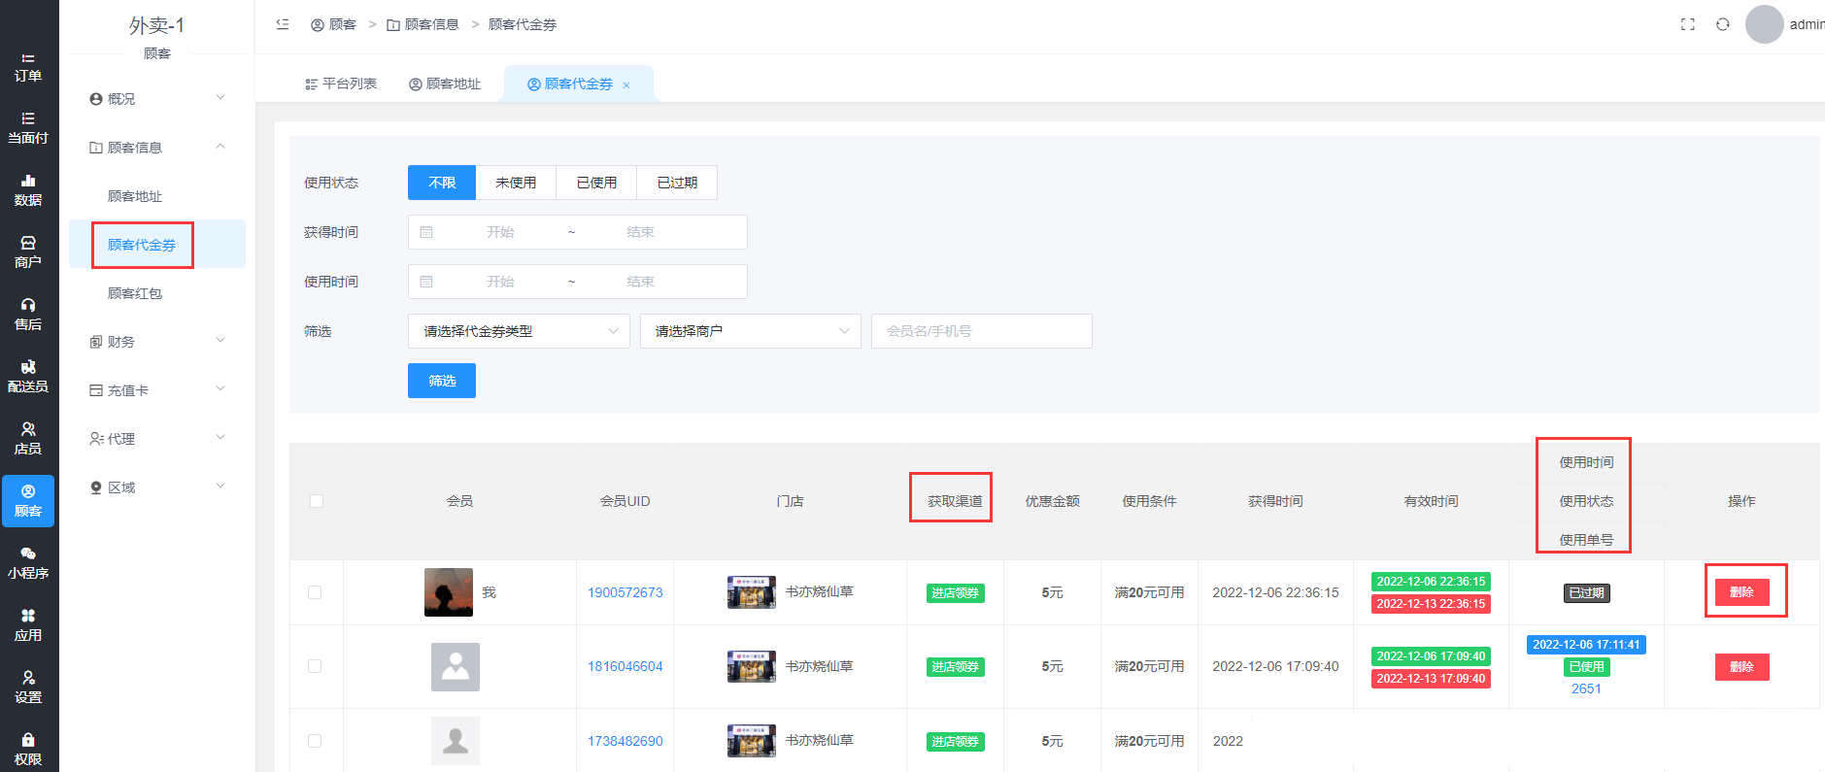Check the row checkbox for UID 1816046604
The height and width of the screenshot is (772, 1825).
pyautogui.click(x=315, y=666)
